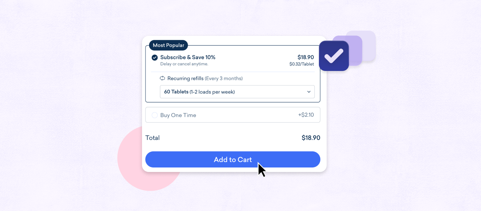The width and height of the screenshot is (481, 211).
Task: Click the $0.32/Tablet unit price
Action: tap(301, 64)
